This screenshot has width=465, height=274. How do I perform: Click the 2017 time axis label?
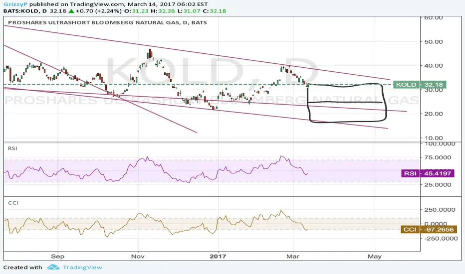click(218, 256)
